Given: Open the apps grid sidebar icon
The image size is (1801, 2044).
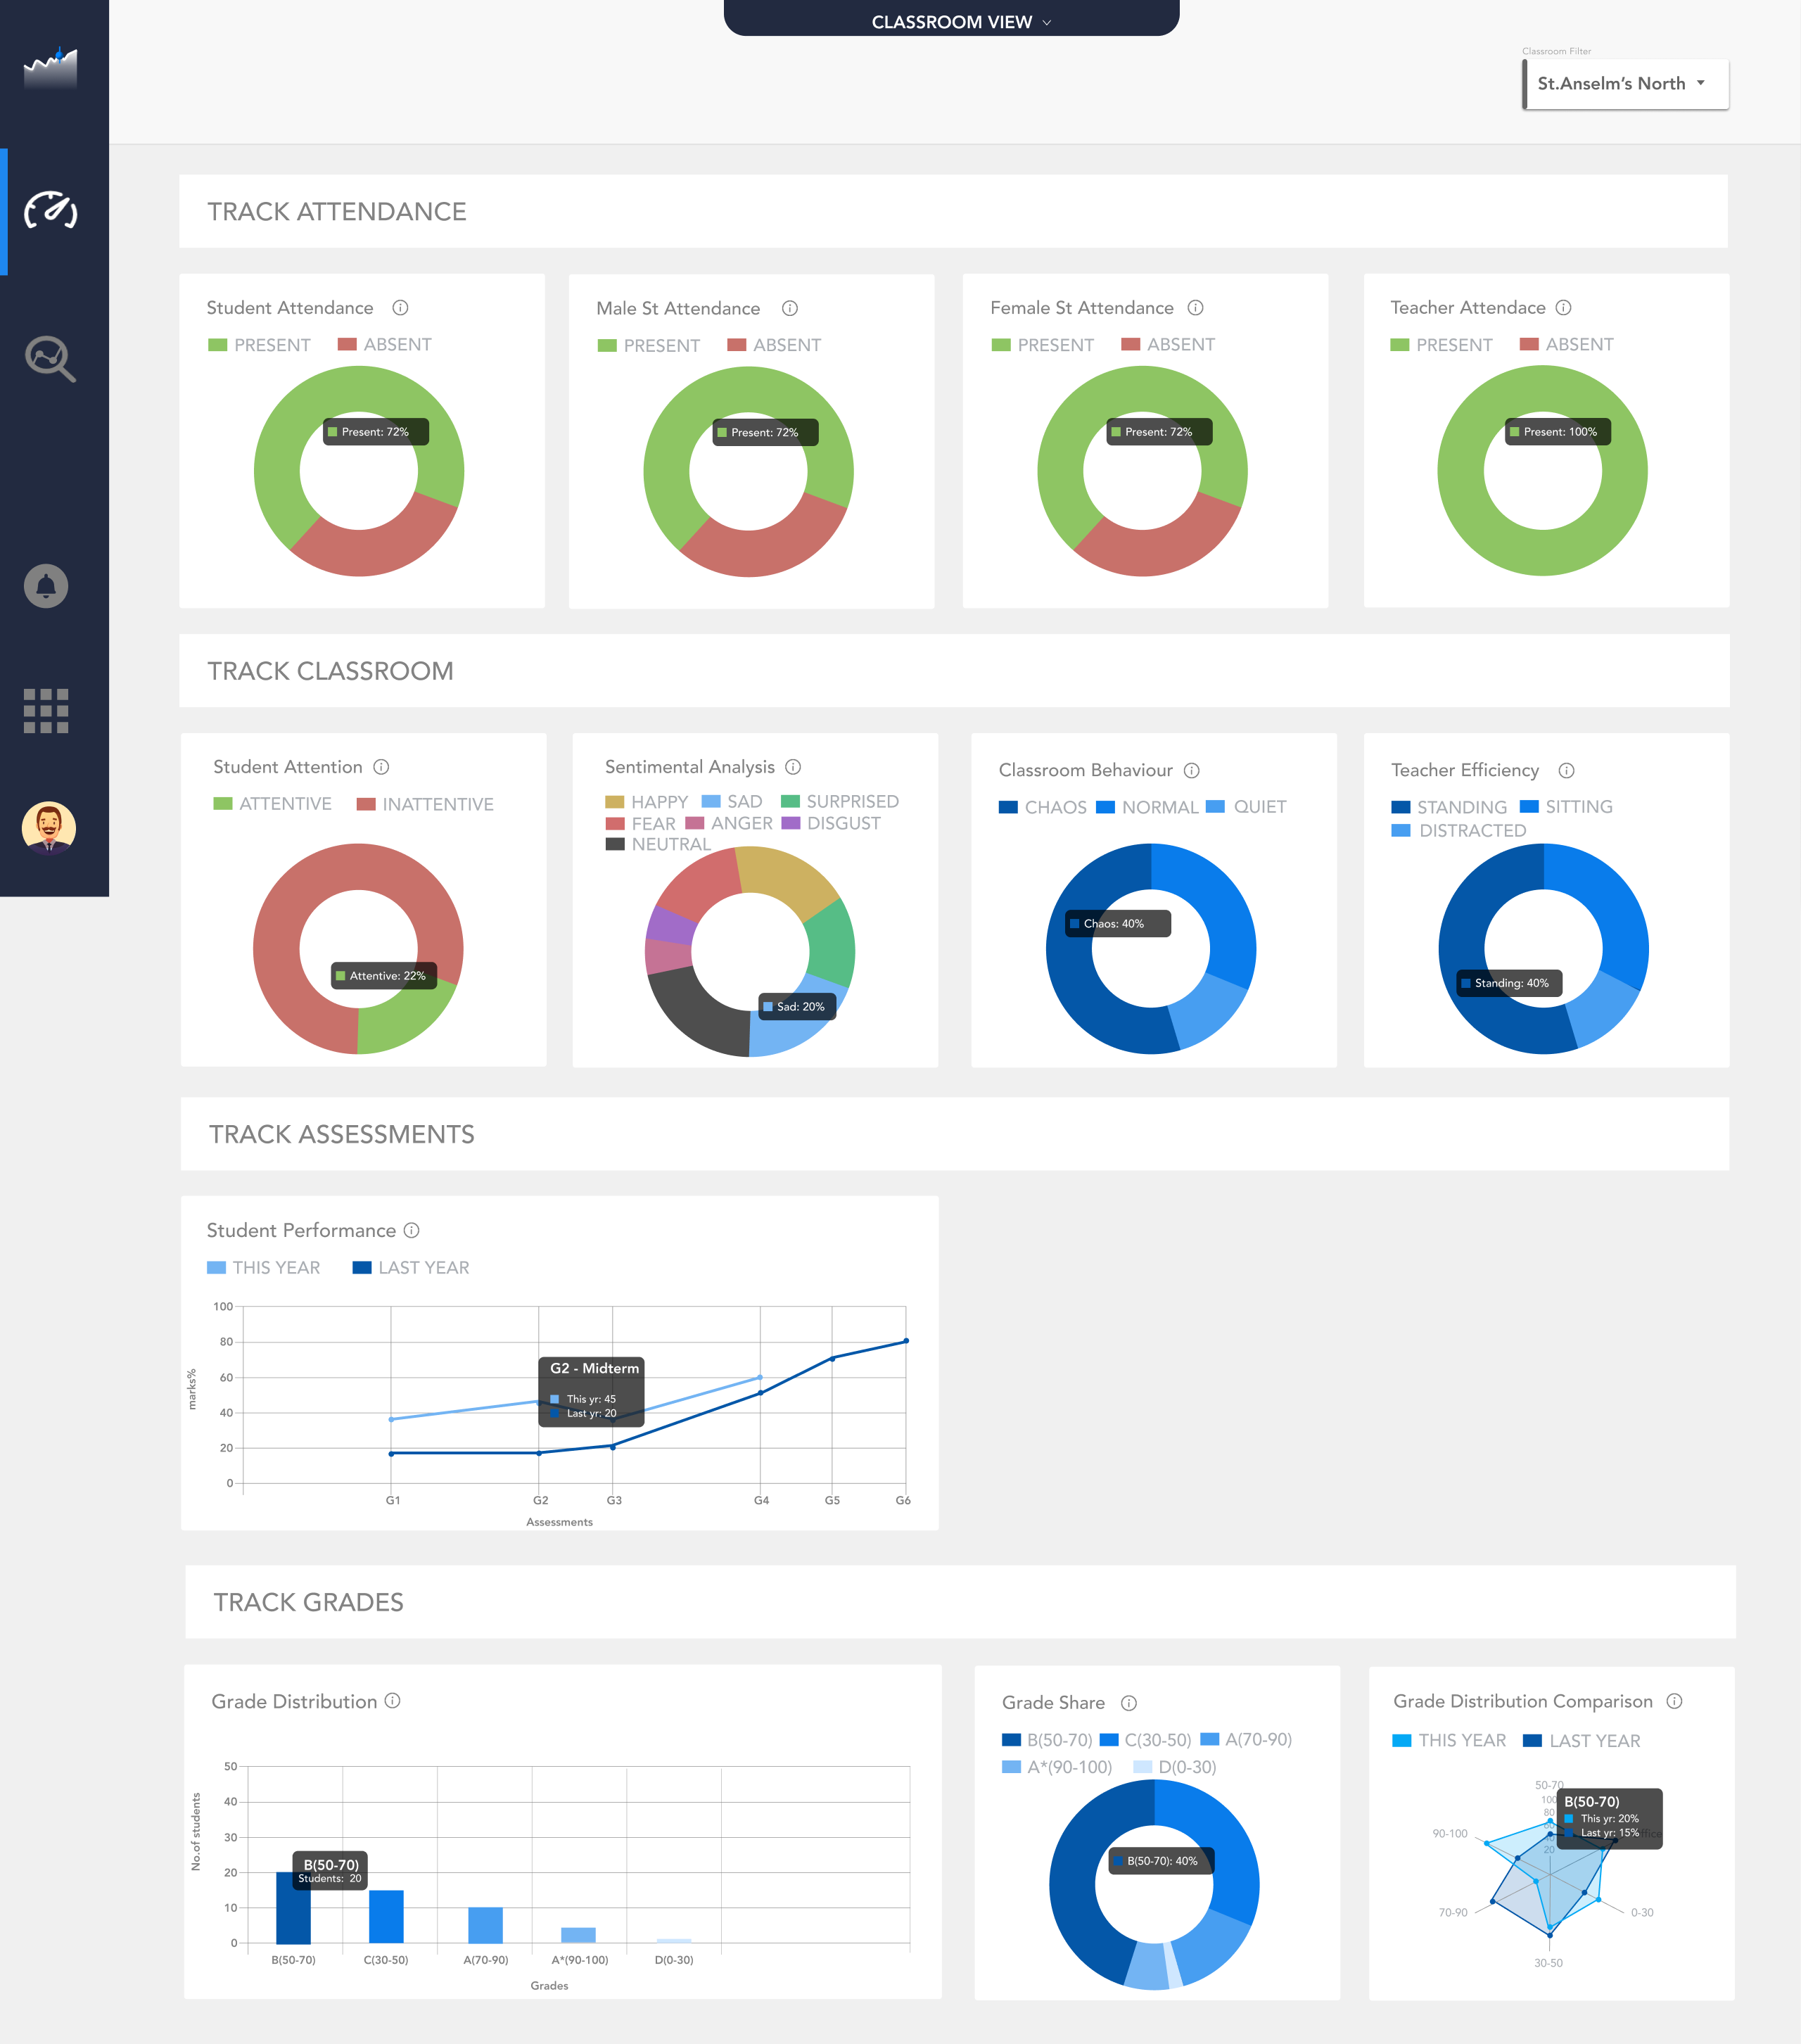Looking at the screenshot, I should [x=46, y=711].
